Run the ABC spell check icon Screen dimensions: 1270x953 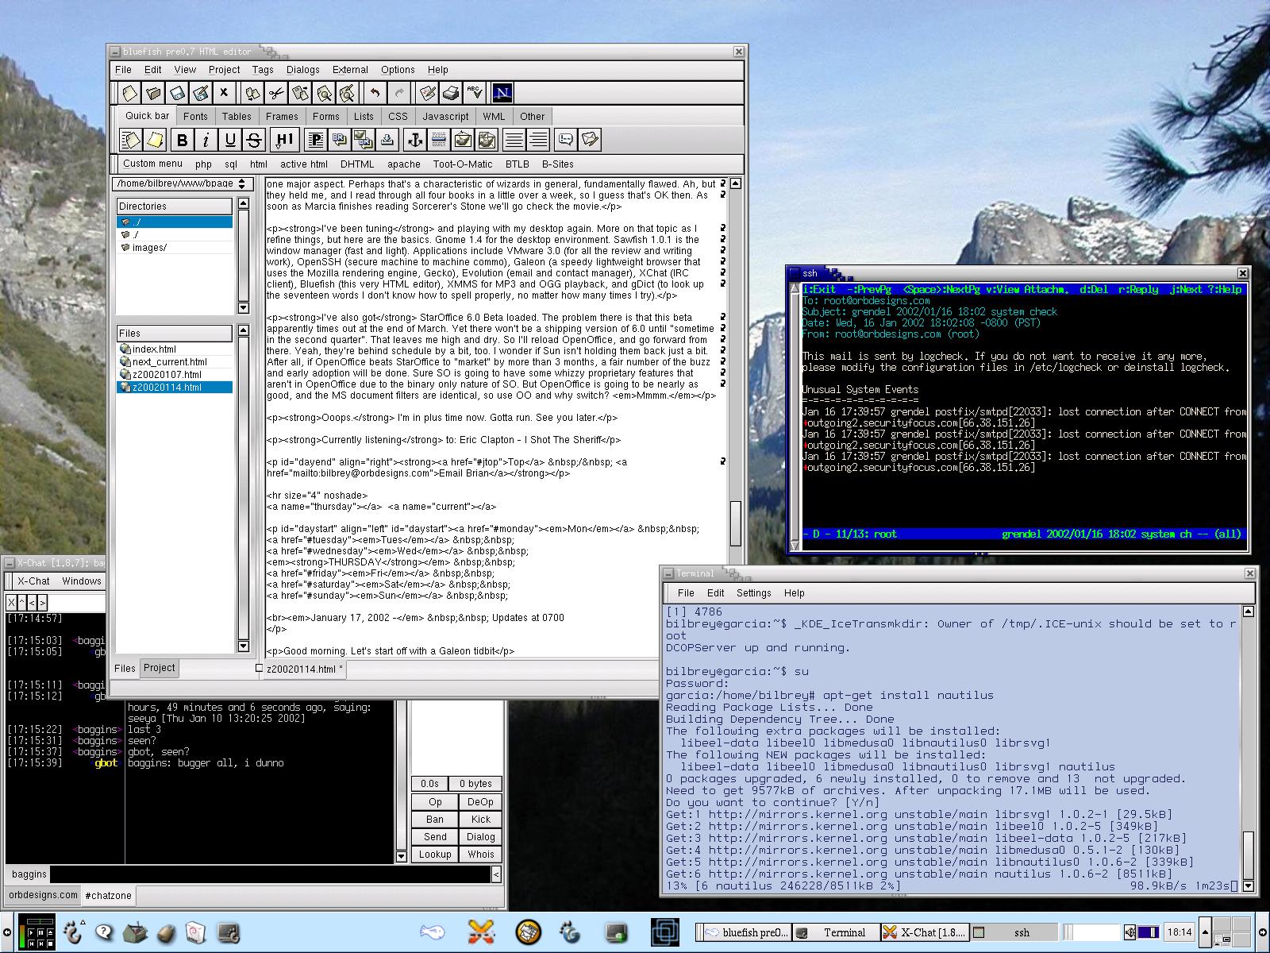tap(475, 93)
